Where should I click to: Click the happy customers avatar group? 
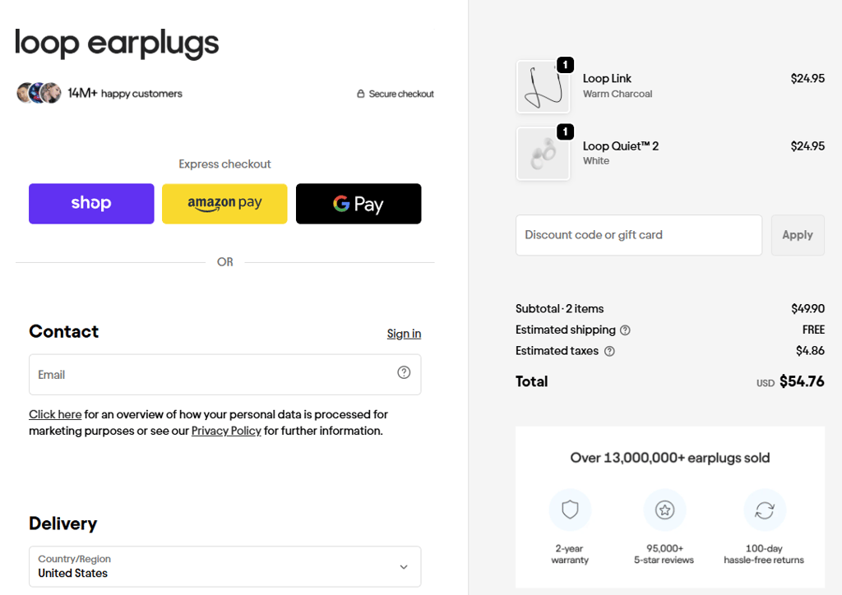click(39, 93)
